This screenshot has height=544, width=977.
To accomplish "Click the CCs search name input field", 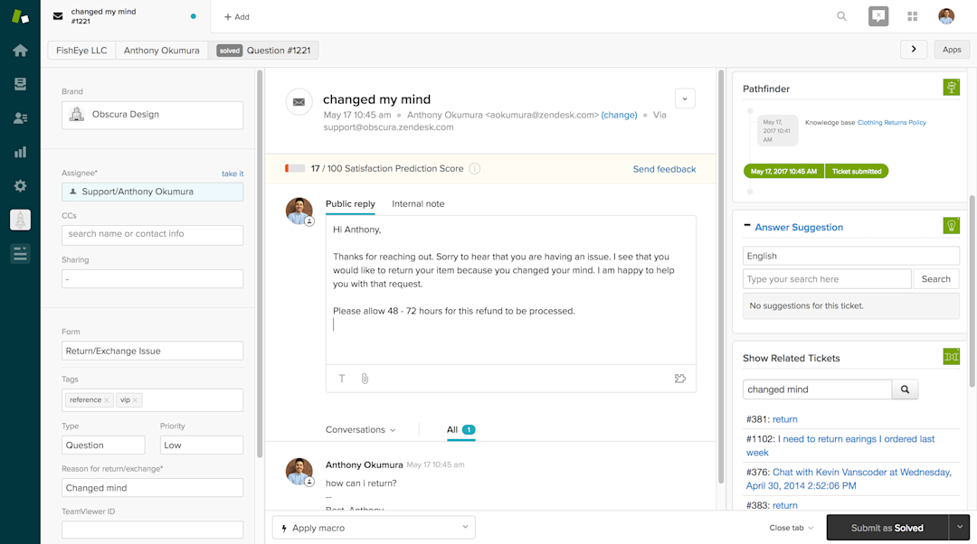I will (153, 234).
